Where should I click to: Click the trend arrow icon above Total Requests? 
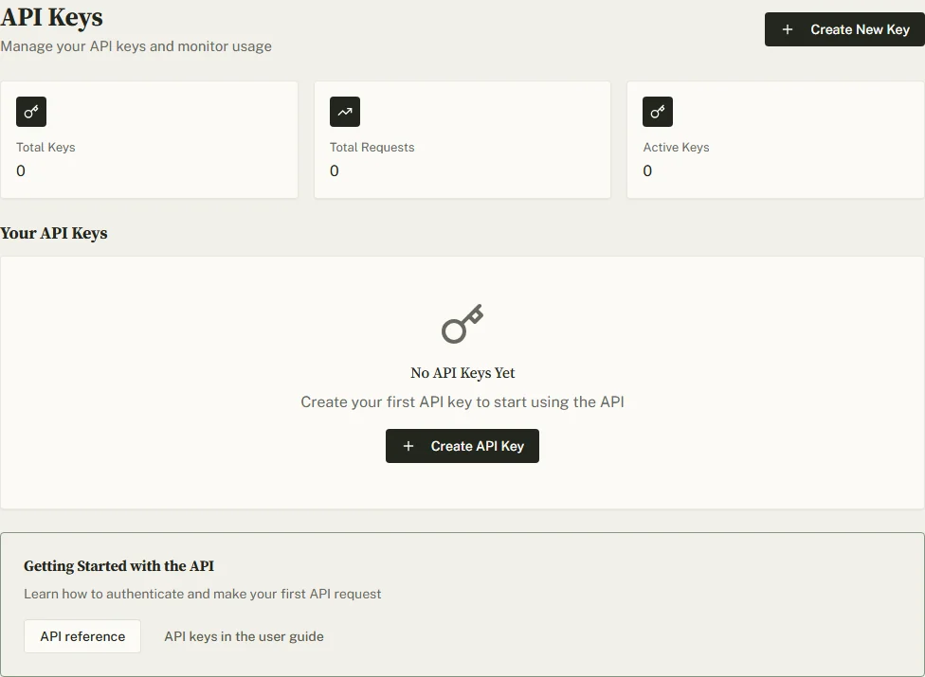pos(345,112)
